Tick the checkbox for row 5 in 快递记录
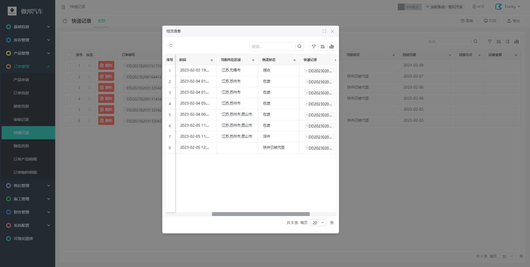This screenshot has width=530, height=267. (69, 110)
